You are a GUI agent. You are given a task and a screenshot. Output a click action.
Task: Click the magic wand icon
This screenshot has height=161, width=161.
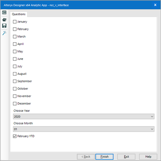click(4, 33)
